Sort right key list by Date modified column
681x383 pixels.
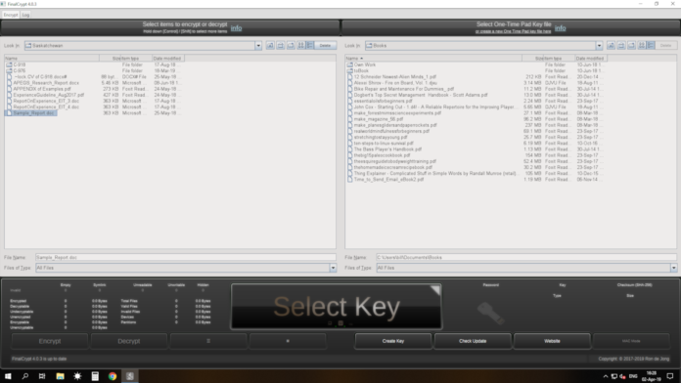click(591, 58)
